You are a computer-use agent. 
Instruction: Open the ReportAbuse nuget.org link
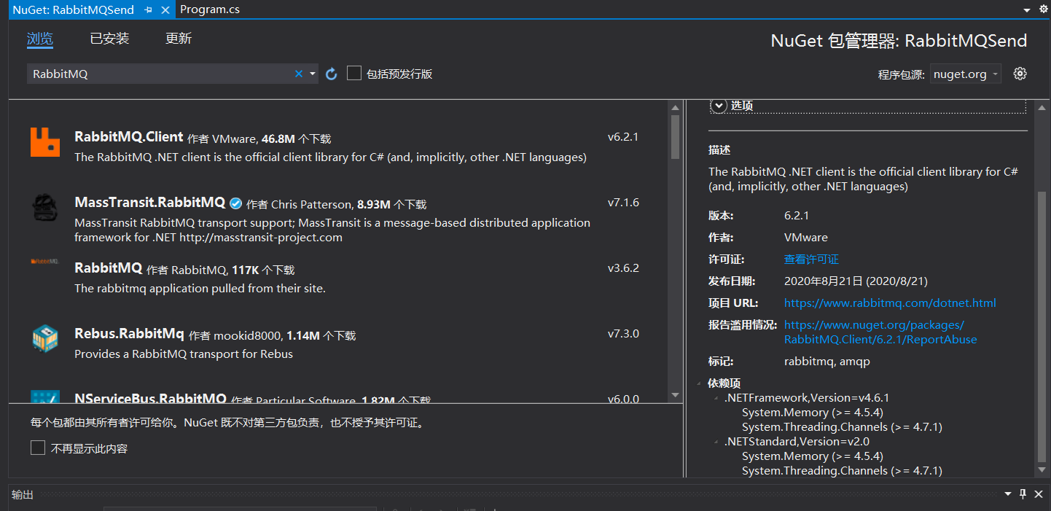coord(880,332)
